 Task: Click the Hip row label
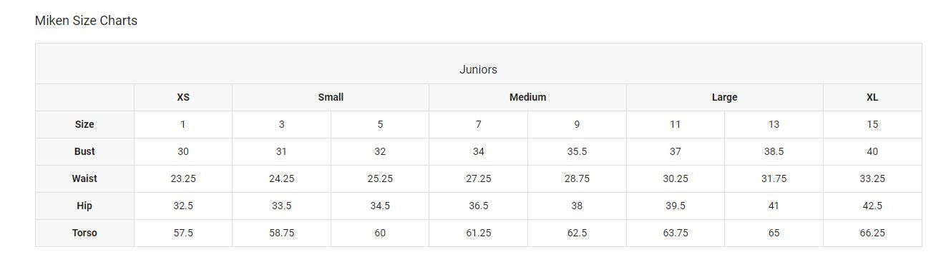click(x=84, y=206)
